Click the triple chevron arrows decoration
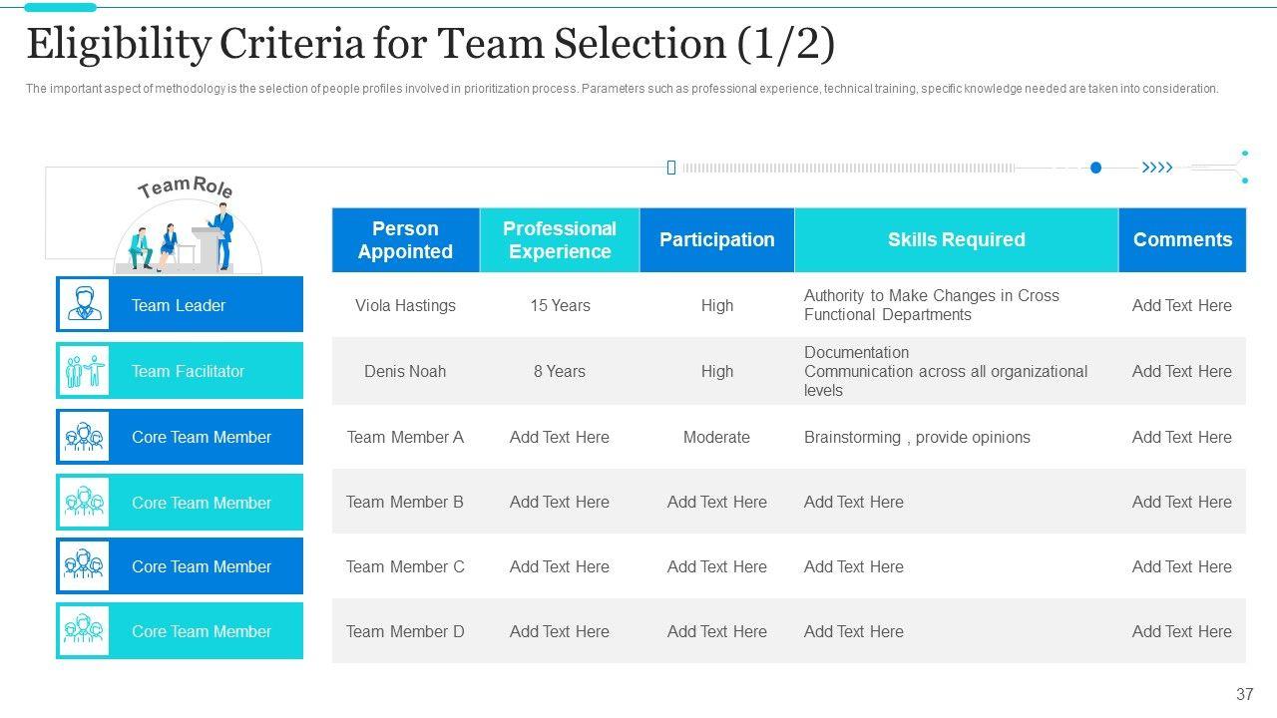 (1157, 168)
